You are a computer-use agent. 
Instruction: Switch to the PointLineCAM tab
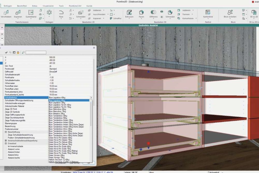tap(75, 6)
